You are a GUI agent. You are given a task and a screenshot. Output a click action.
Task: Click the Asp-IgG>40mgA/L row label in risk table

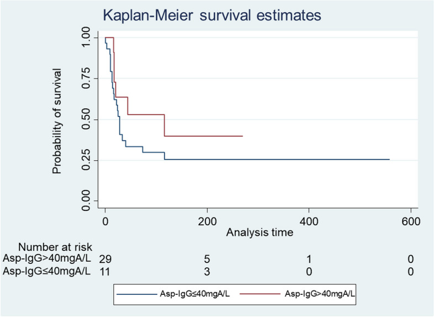pyautogui.click(x=47, y=258)
